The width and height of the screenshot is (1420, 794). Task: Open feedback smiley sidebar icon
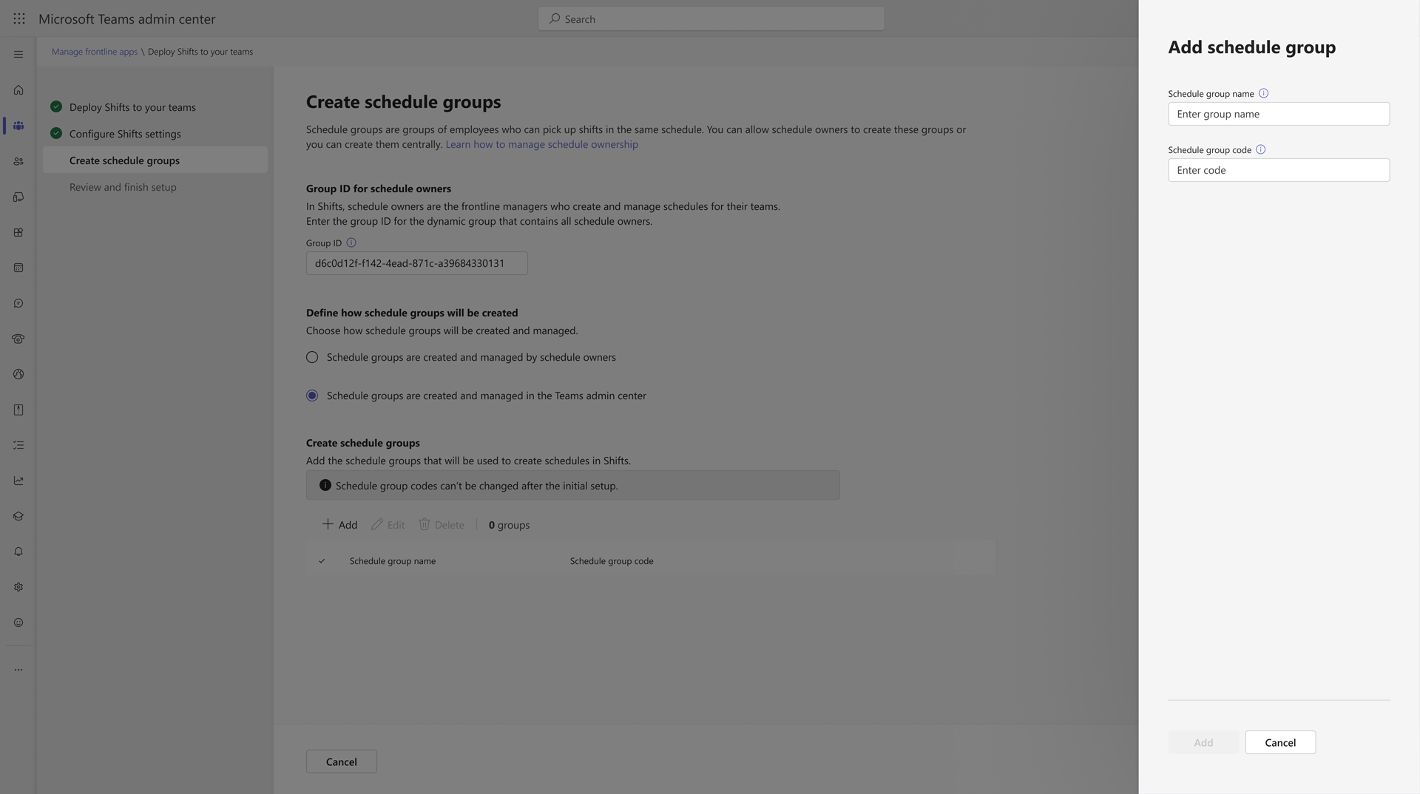pos(18,622)
